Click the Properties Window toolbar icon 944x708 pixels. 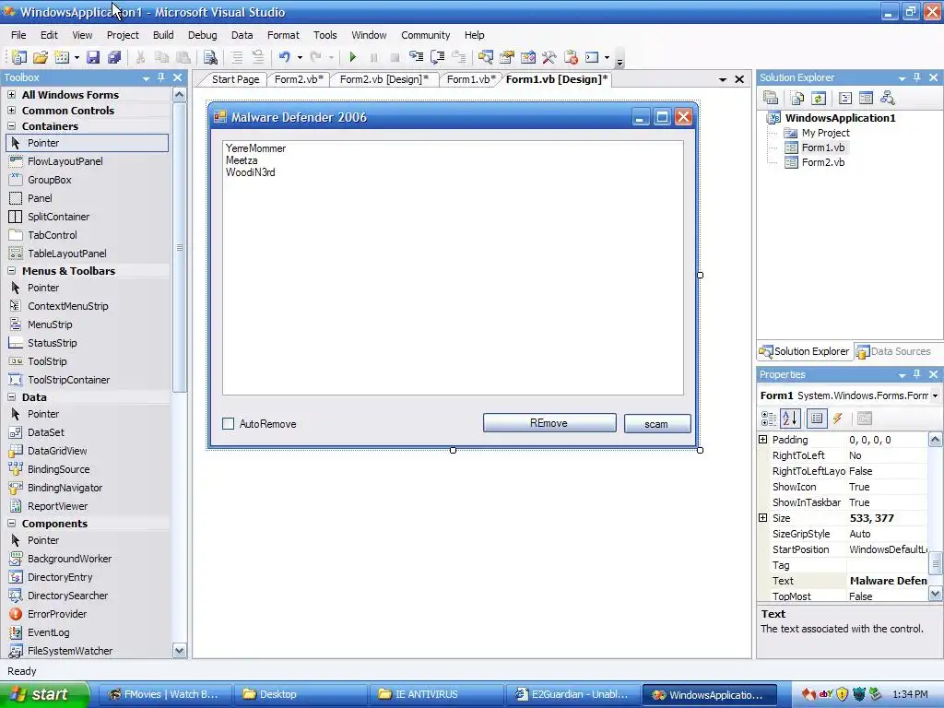pos(507,57)
